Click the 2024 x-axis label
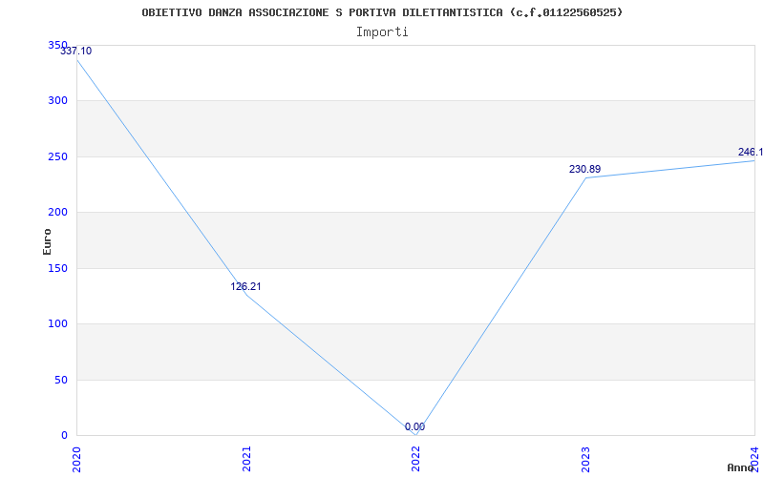Viewport: 764px width, 477px height. click(755, 459)
